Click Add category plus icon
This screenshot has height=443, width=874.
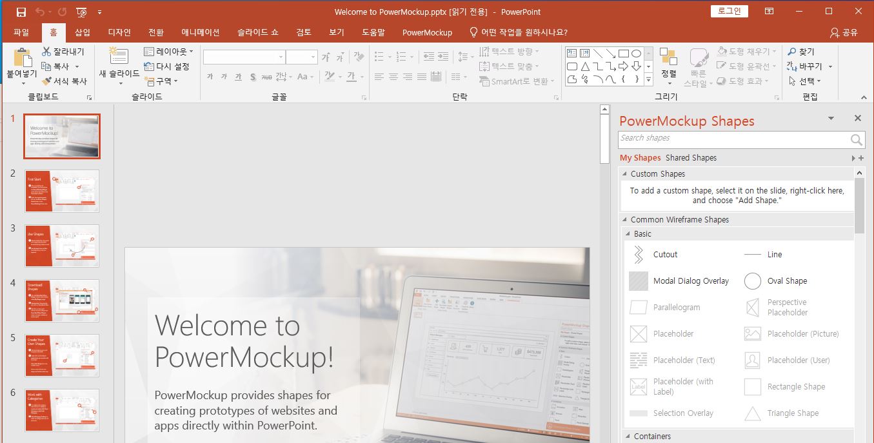pos(861,158)
